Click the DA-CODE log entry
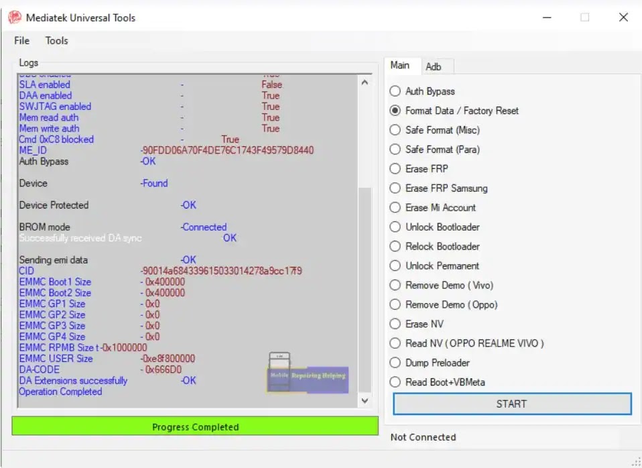 point(101,369)
